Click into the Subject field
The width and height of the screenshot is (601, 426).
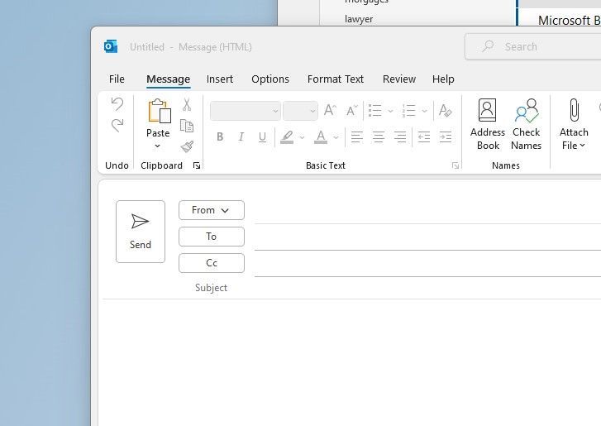click(x=427, y=288)
